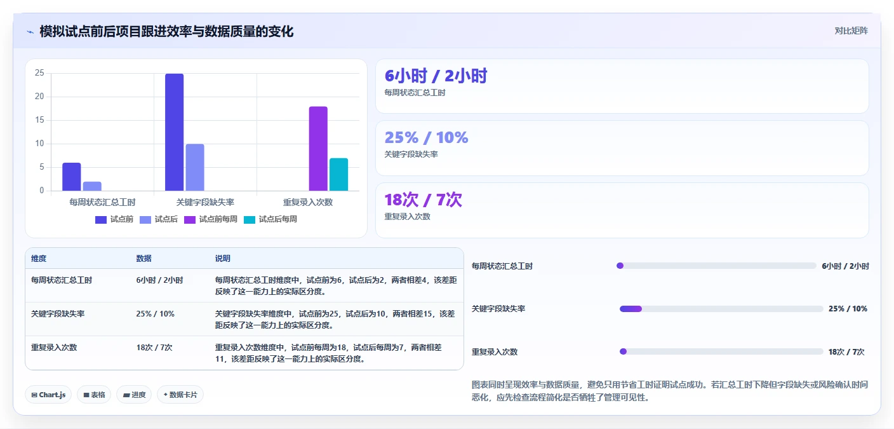Select the 6小时 / 2小时 data card
The width and height of the screenshot is (894, 429).
[x=622, y=86]
